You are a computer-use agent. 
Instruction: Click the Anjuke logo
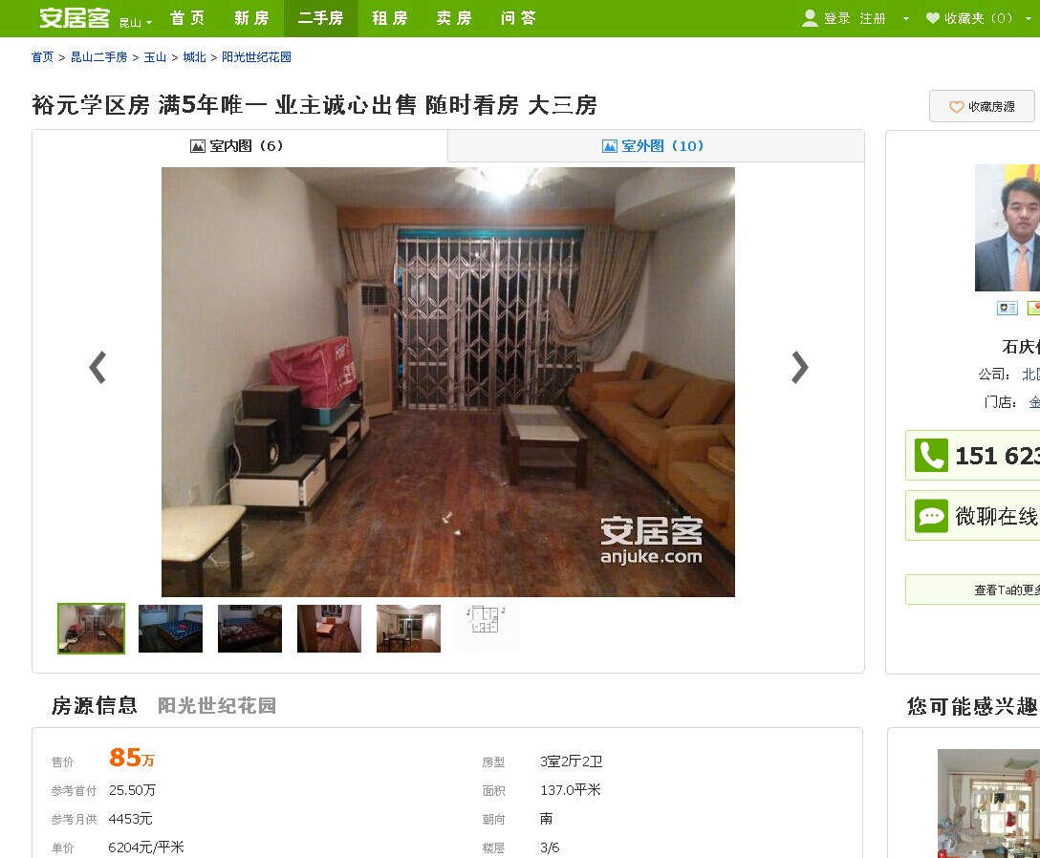click(x=75, y=18)
